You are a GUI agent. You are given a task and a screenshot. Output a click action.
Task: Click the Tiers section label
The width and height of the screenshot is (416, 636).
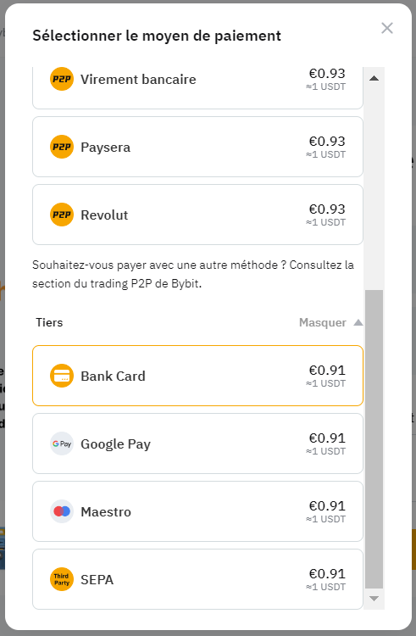pos(49,322)
